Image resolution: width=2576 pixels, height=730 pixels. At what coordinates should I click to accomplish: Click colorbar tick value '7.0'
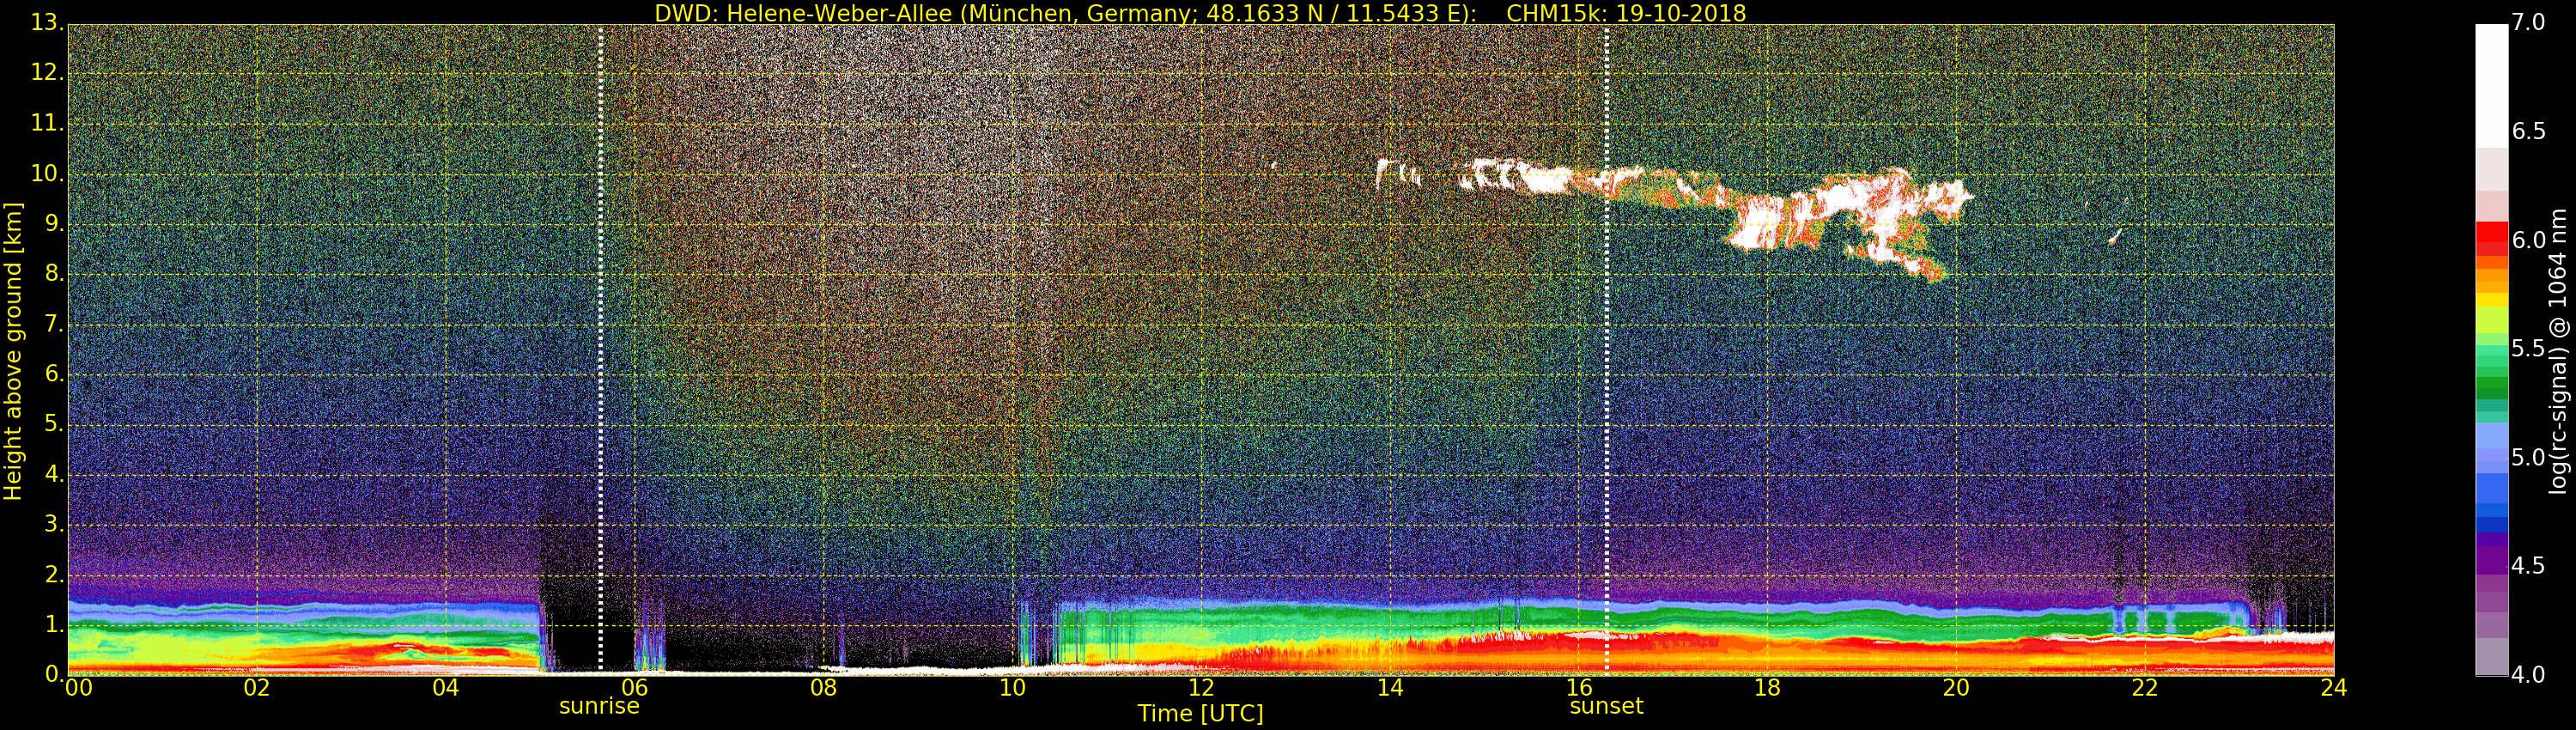[2528, 23]
